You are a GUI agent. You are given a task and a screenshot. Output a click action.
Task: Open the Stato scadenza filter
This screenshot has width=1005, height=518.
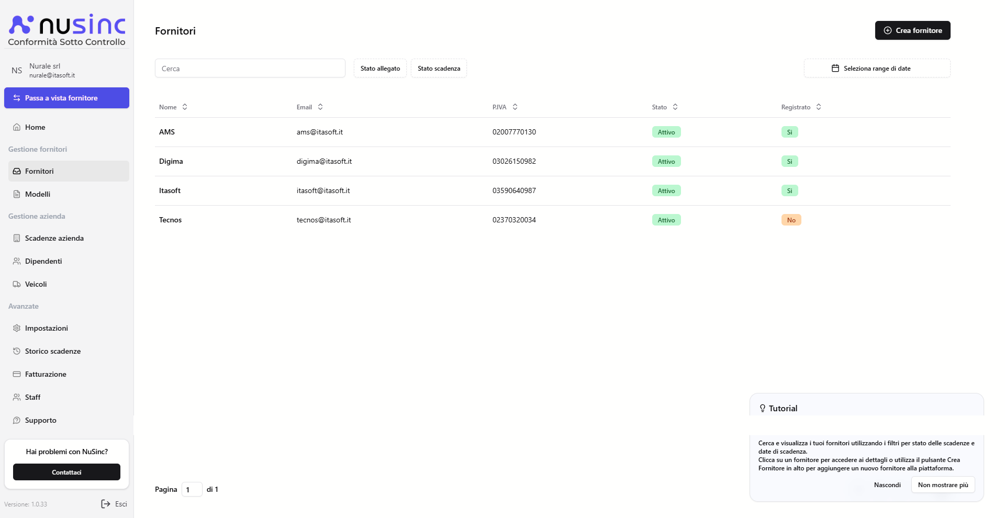click(439, 69)
